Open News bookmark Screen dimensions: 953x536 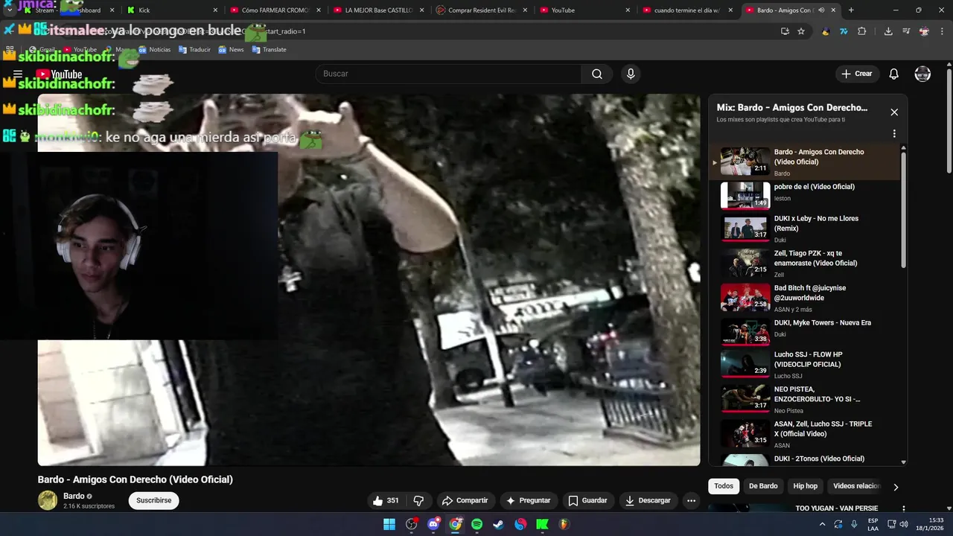[231, 50]
